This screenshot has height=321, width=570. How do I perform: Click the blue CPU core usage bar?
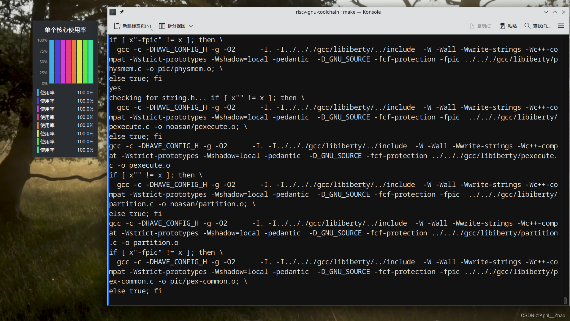(52, 62)
